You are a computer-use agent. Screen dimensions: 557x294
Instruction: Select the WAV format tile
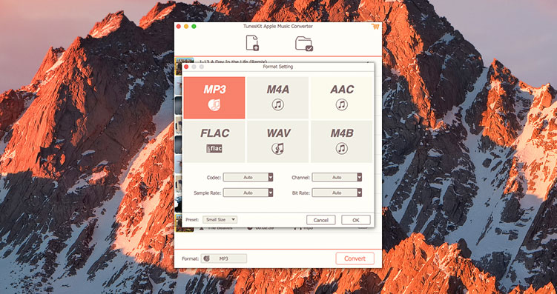coord(278,141)
